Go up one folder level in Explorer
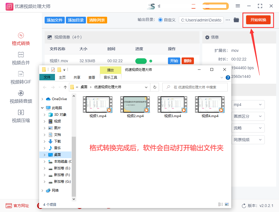The image size is (279, 212). (x=65, y=87)
